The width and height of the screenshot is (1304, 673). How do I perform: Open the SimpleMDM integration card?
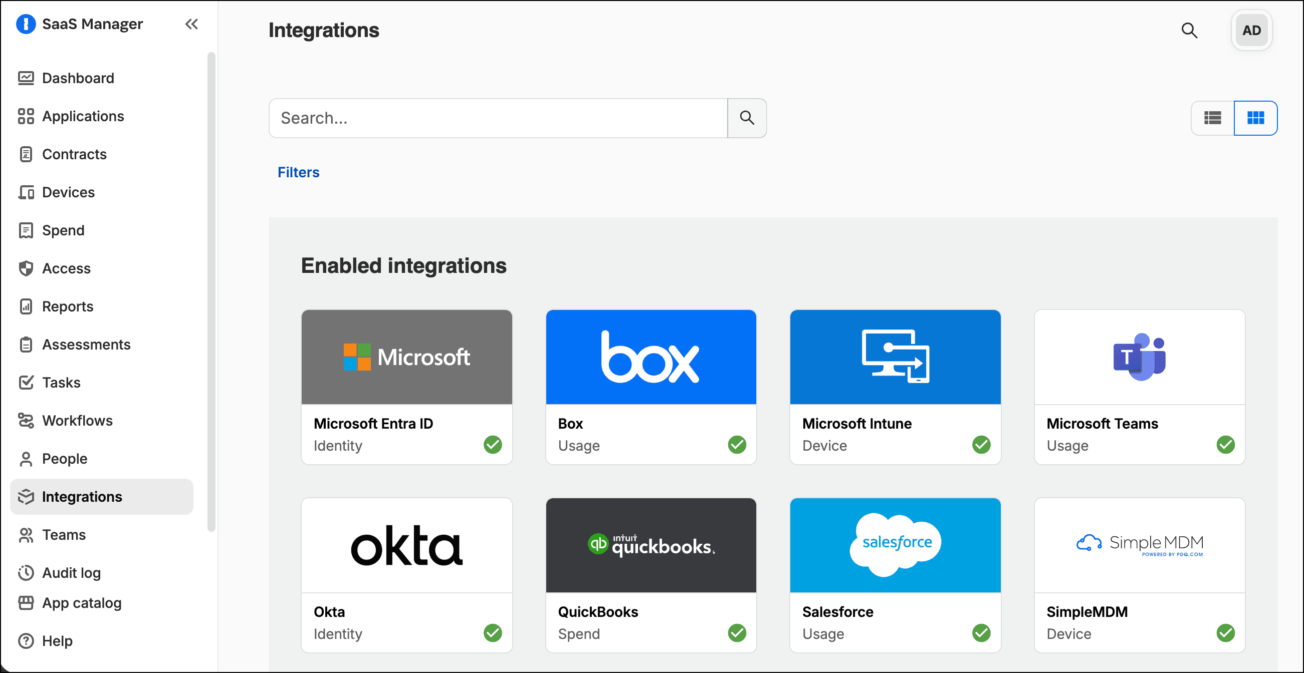1140,575
